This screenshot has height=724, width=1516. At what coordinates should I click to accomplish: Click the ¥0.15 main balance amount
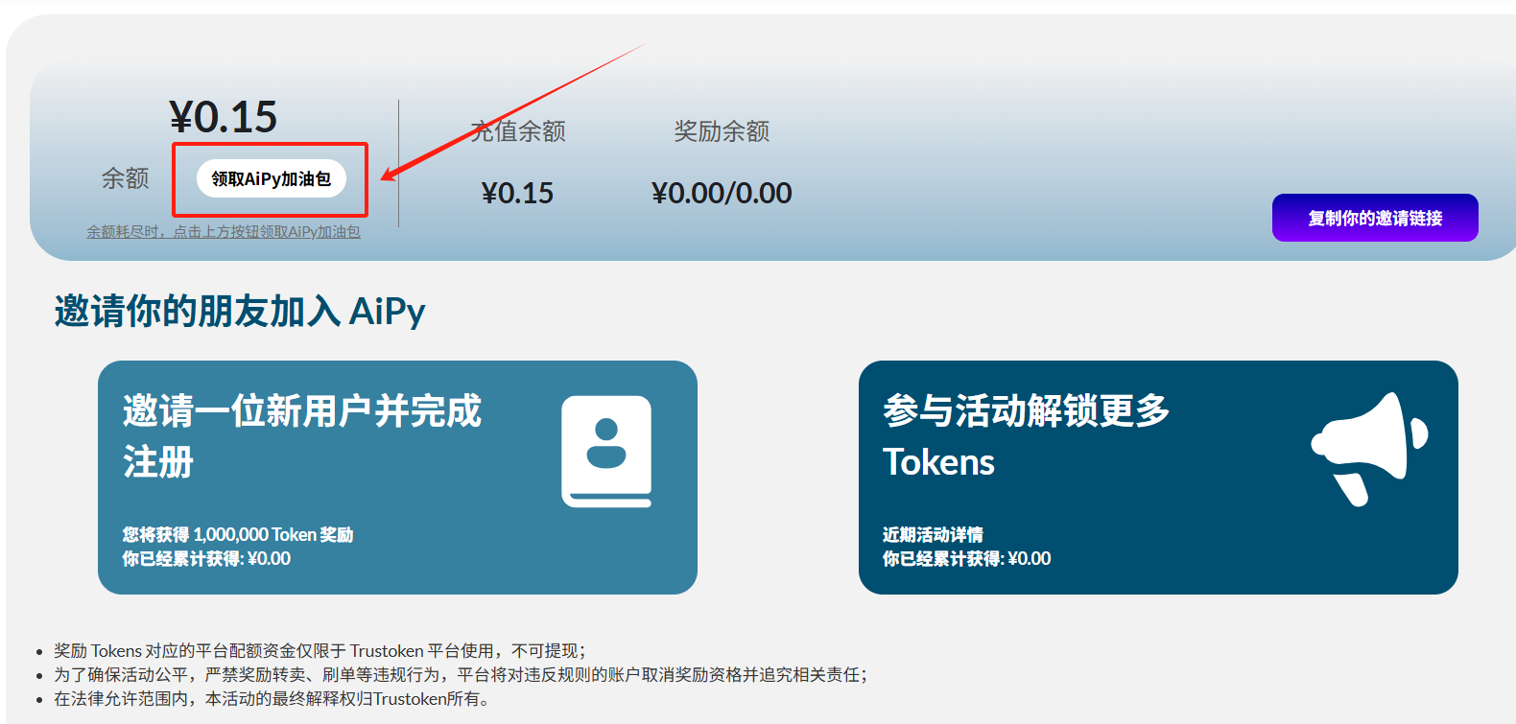(224, 117)
